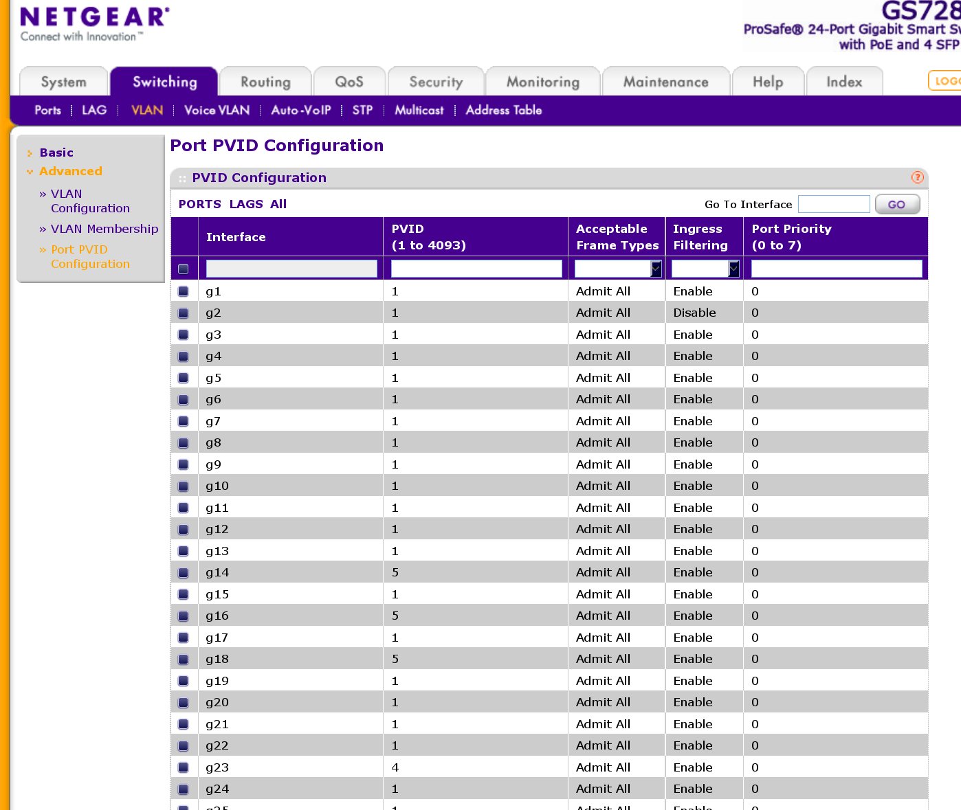Click the Go To Interface text field

pos(833,204)
